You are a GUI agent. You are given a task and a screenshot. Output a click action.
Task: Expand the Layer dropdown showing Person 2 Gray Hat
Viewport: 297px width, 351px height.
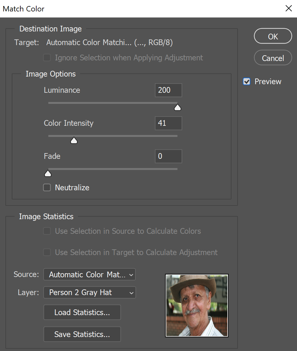pos(89,293)
